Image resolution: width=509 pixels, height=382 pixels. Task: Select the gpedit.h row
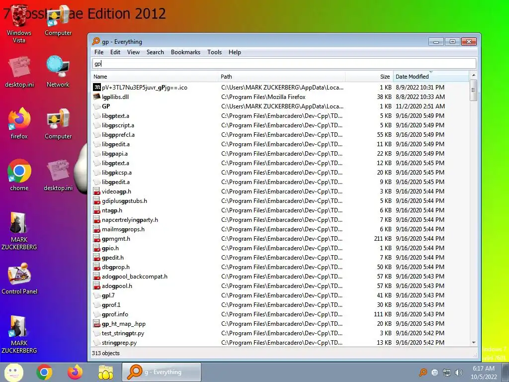click(280, 257)
